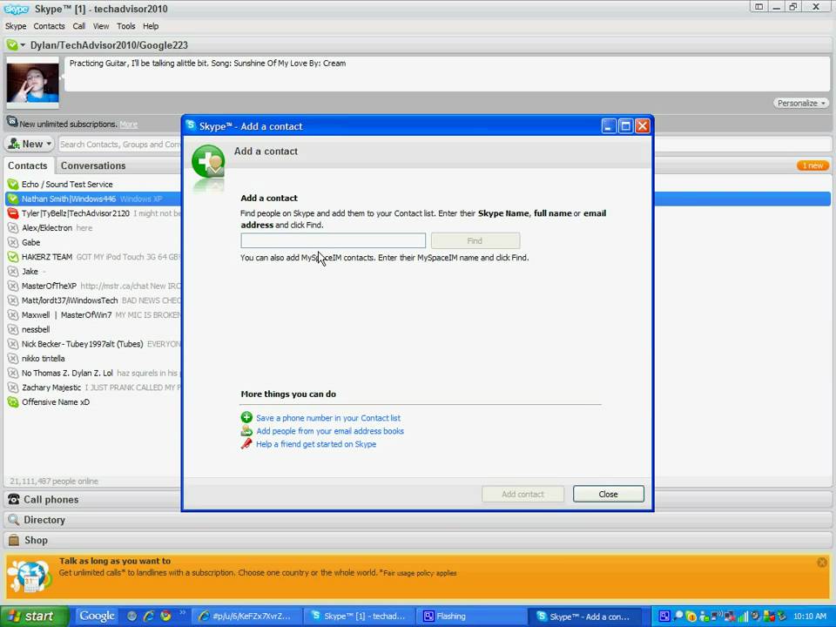
Task: Click the address book import icon
Action: click(x=246, y=431)
